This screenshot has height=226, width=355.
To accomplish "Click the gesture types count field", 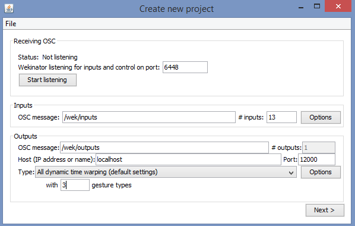I will click(75, 185).
